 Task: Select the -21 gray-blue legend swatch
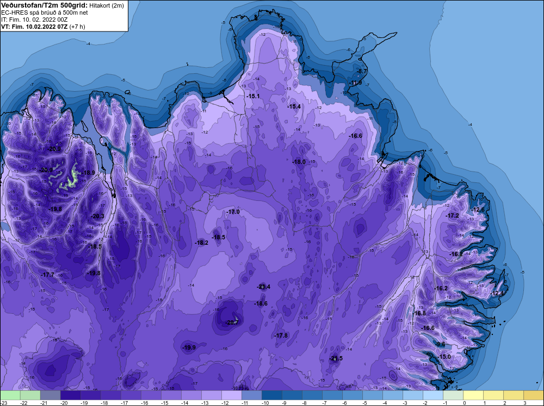(x=50, y=395)
